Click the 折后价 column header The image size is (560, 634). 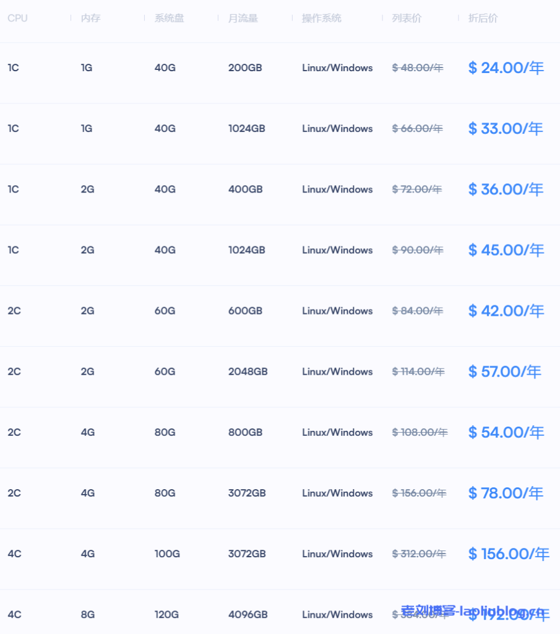483,19
